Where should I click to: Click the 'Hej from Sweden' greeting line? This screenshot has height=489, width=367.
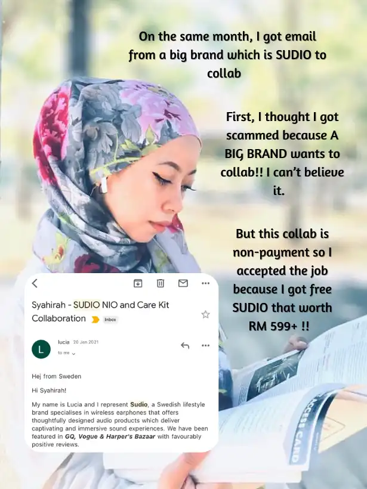(x=57, y=376)
